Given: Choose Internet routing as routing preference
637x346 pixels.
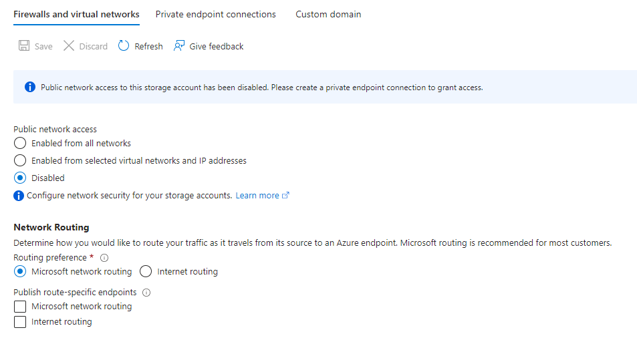Looking at the screenshot, I should [x=146, y=271].
